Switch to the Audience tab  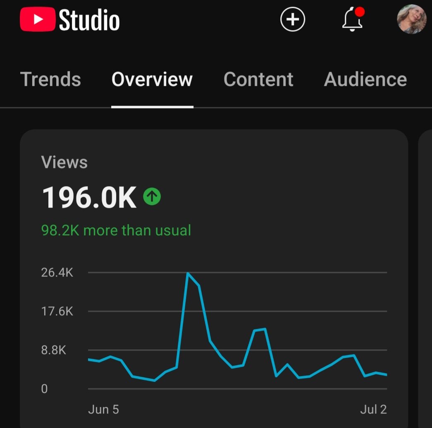365,79
